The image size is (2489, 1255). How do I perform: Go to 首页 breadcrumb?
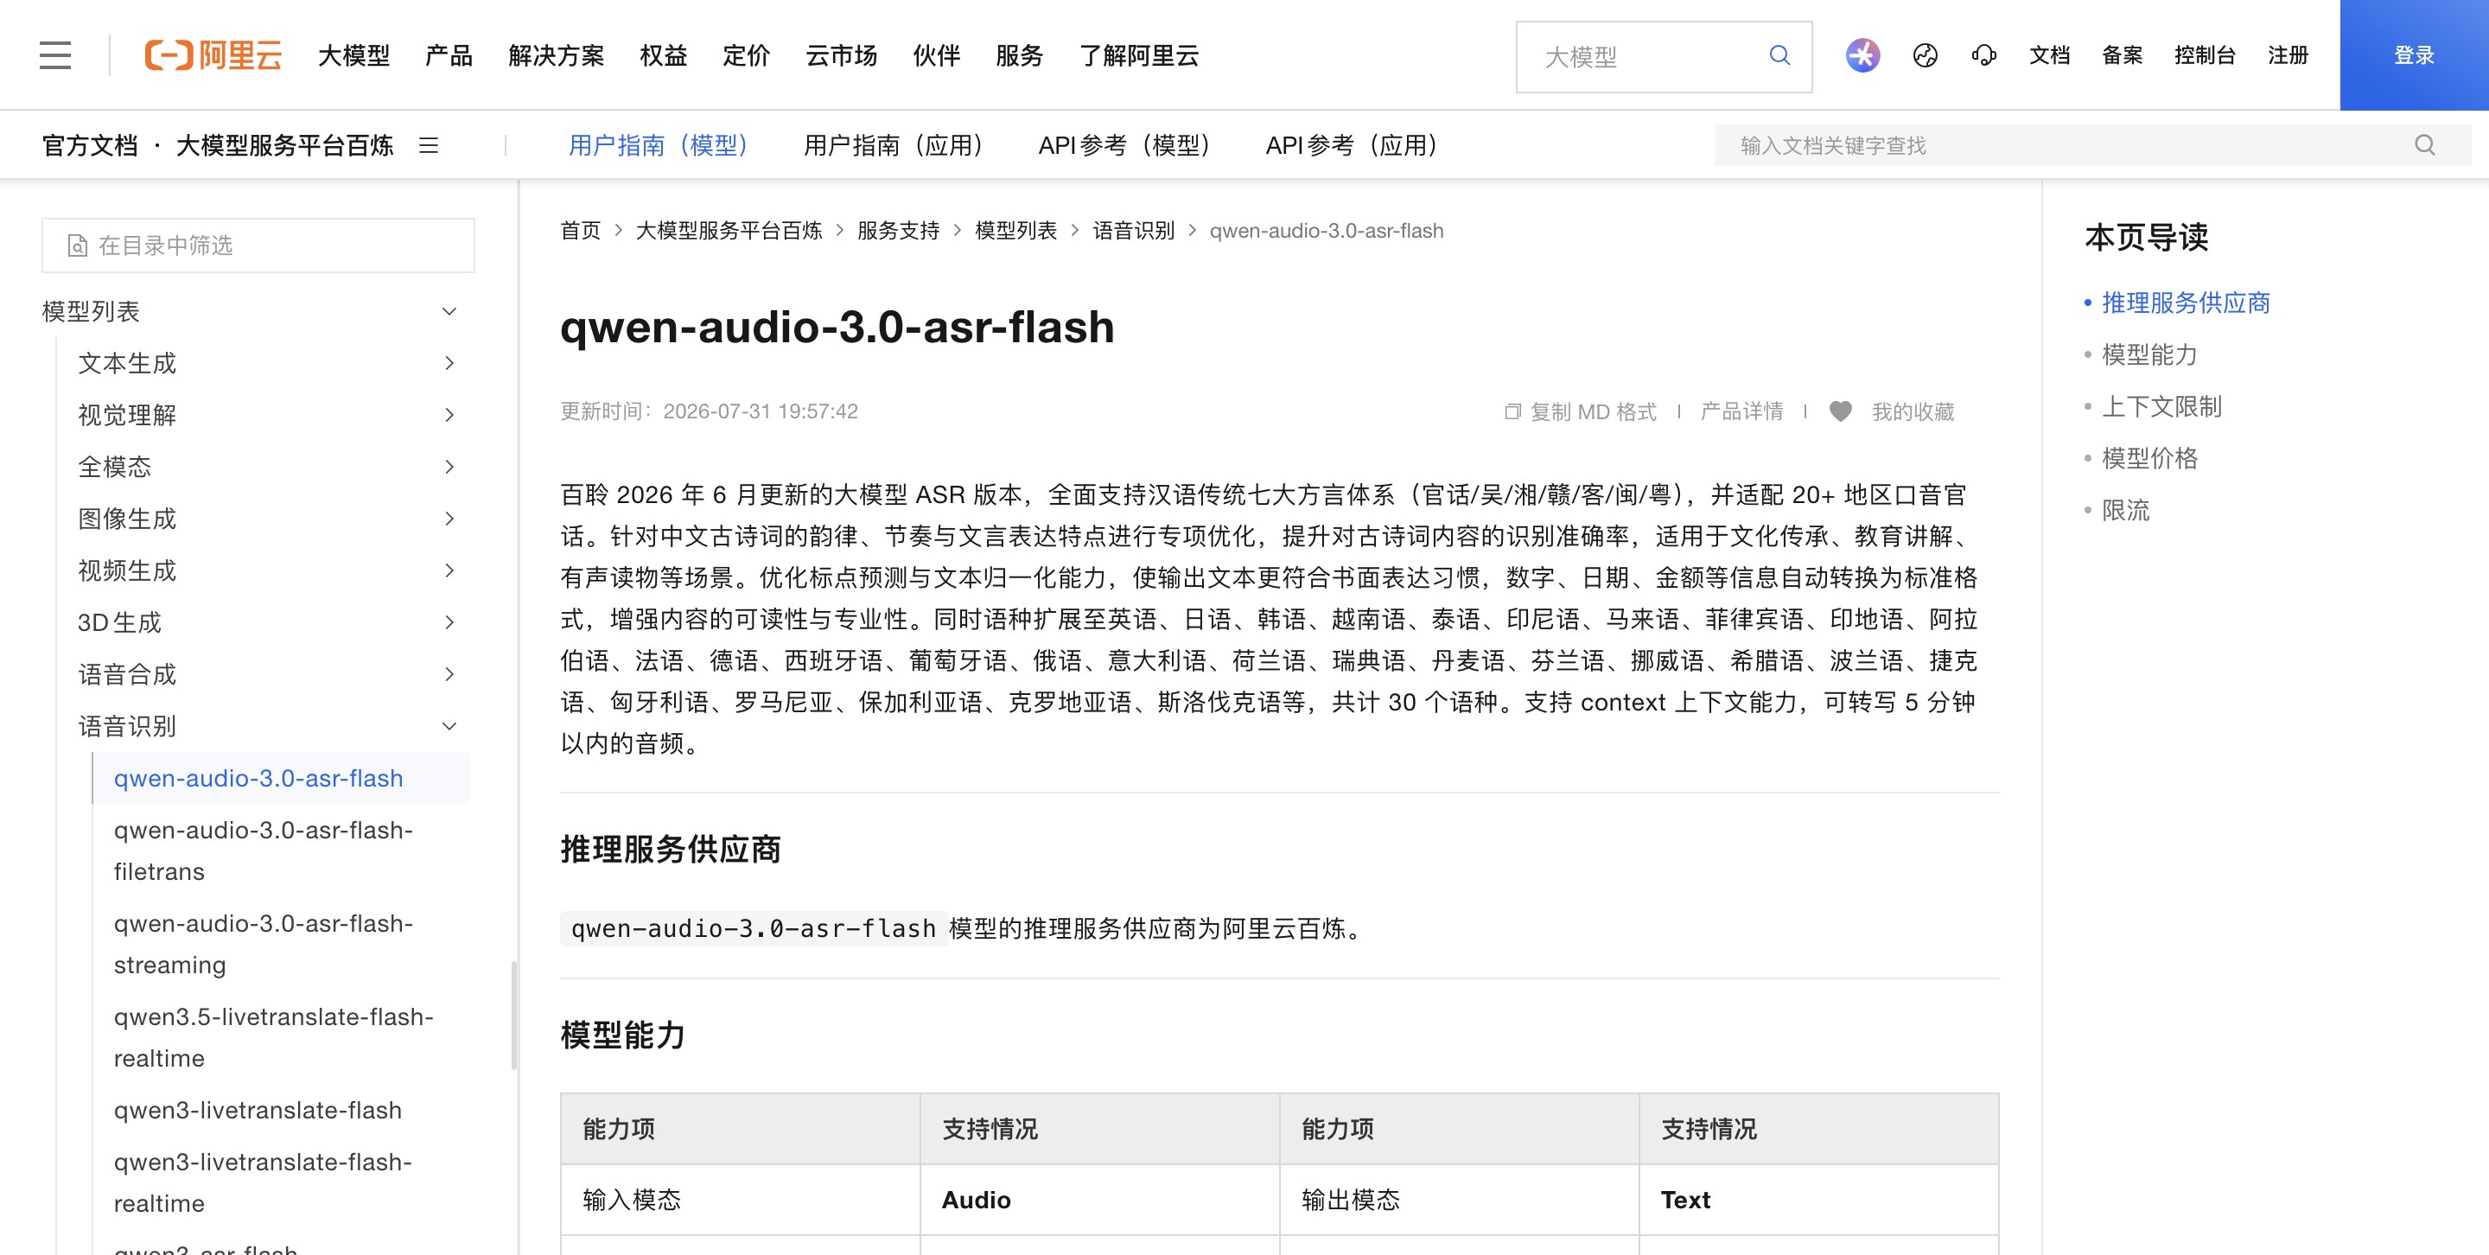pyautogui.click(x=580, y=231)
